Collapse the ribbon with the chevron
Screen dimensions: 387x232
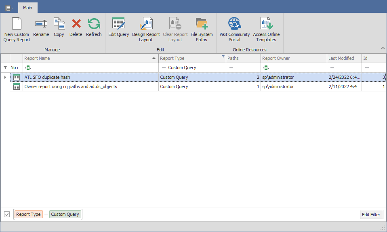tap(383, 48)
